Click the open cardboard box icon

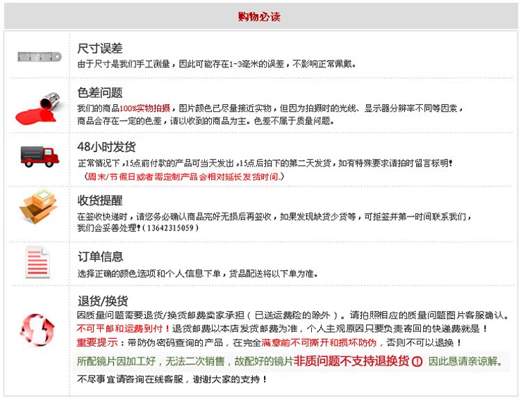[x=39, y=207]
